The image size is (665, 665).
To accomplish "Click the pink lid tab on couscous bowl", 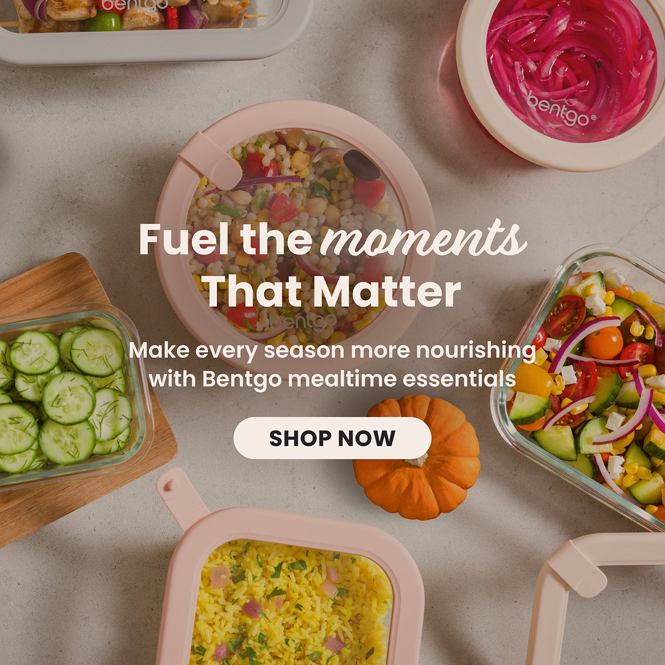I will (210, 160).
